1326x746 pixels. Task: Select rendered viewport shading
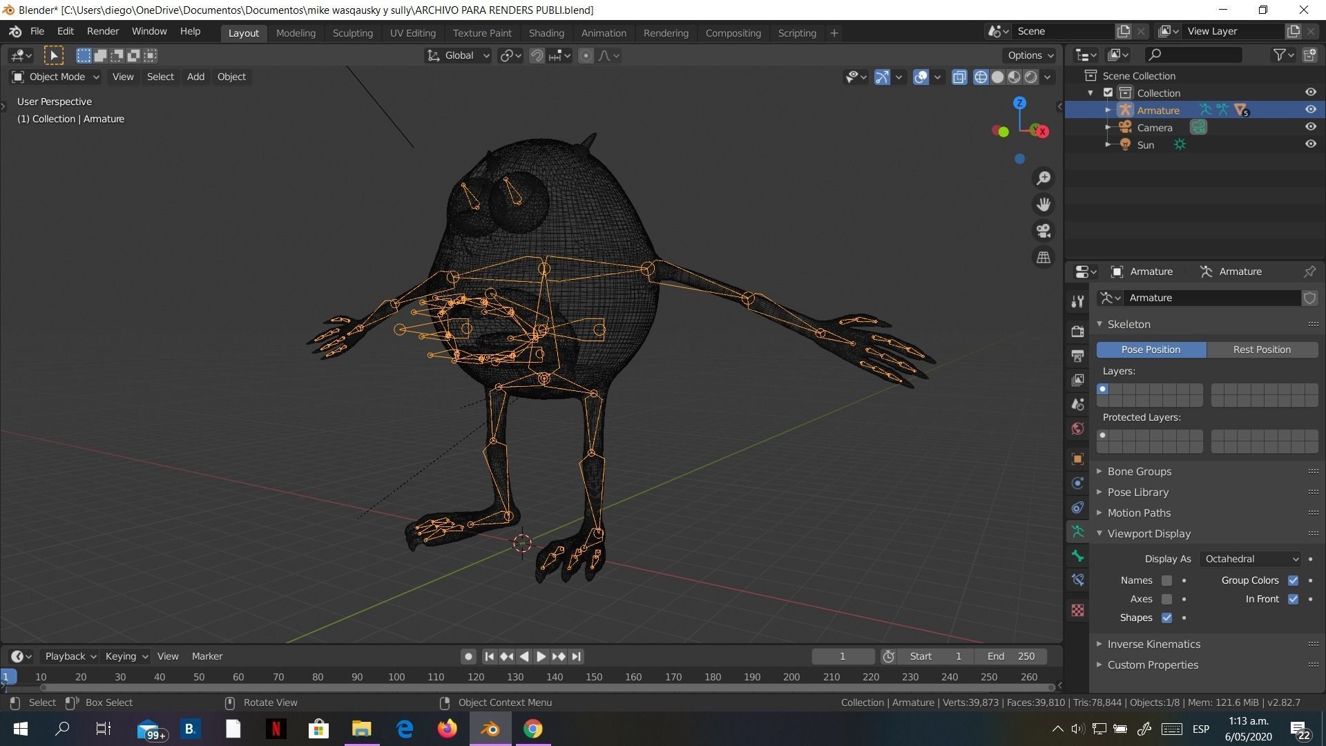coord(1030,77)
